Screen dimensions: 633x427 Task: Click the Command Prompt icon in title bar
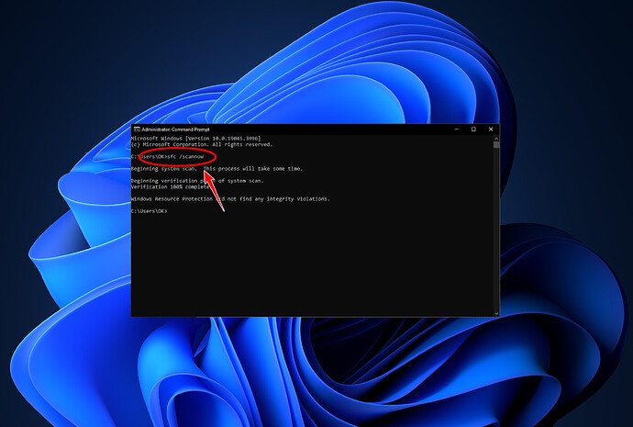pyautogui.click(x=137, y=129)
